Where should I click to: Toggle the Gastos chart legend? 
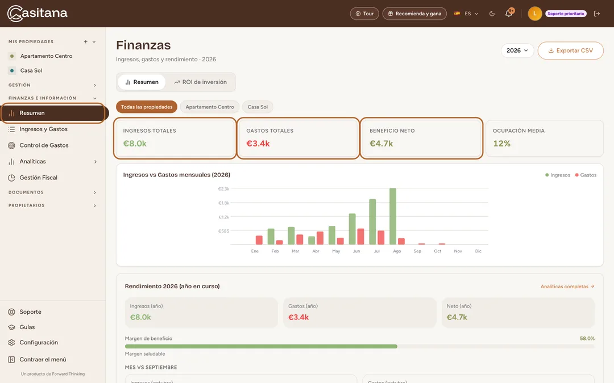(586, 175)
